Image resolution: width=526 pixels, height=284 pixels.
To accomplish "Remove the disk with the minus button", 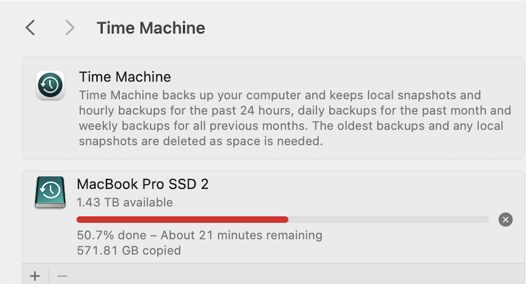I will point(62,276).
